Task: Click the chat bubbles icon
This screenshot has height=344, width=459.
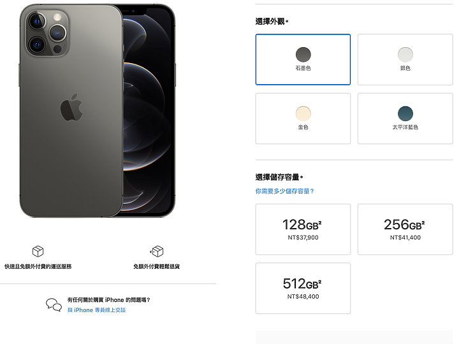Action: point(54,305)
